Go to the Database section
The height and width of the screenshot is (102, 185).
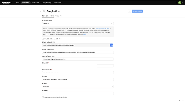pyautogui.click(x=35, y=3)
